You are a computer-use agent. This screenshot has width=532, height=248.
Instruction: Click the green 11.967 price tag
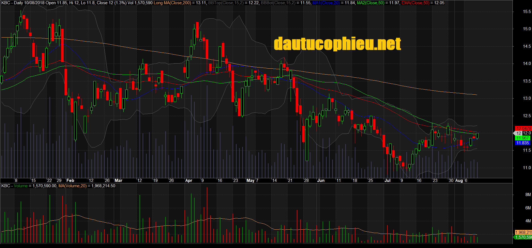[522, 138]
